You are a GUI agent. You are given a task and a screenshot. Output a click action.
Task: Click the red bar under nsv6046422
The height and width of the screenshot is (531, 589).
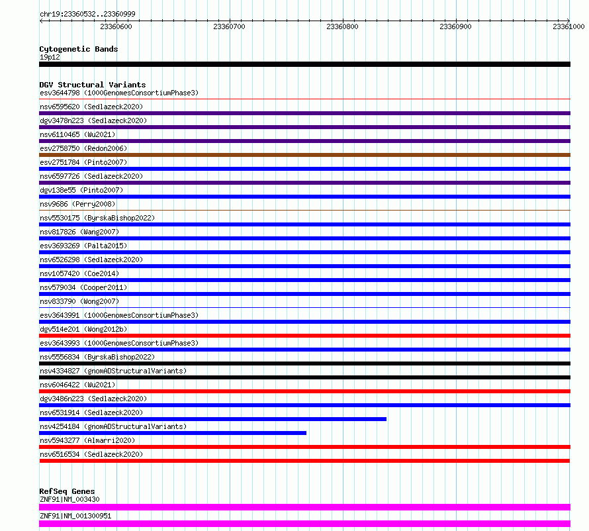tap(304, 391)
